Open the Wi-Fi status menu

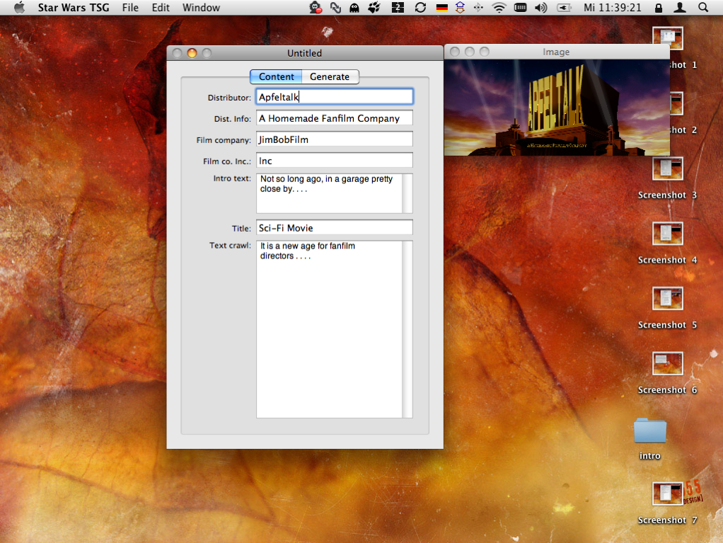(499, 7)
